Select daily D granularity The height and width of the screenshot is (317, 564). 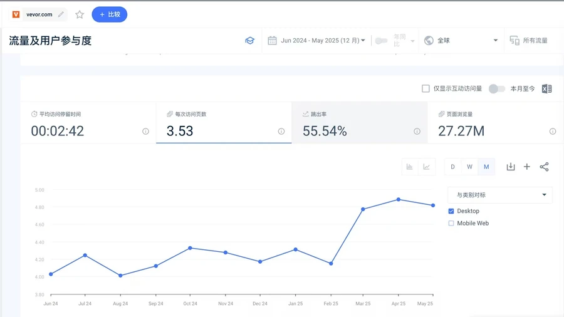coord(453,167)
